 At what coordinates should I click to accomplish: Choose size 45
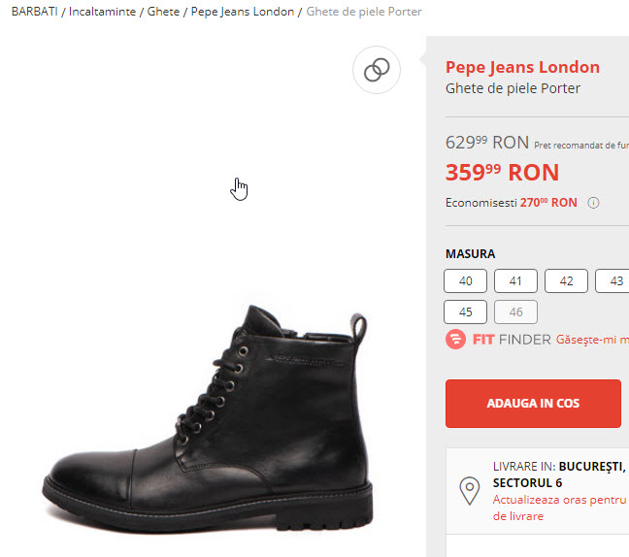(x=465, y=312)
